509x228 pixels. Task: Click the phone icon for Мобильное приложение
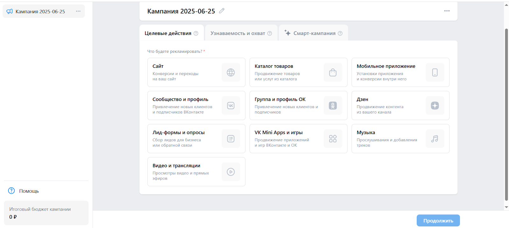click(435, 73)
